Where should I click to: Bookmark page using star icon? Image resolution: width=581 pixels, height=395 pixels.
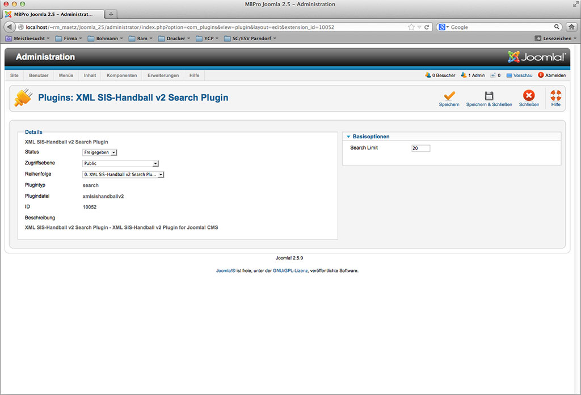(x=411, y=27)
